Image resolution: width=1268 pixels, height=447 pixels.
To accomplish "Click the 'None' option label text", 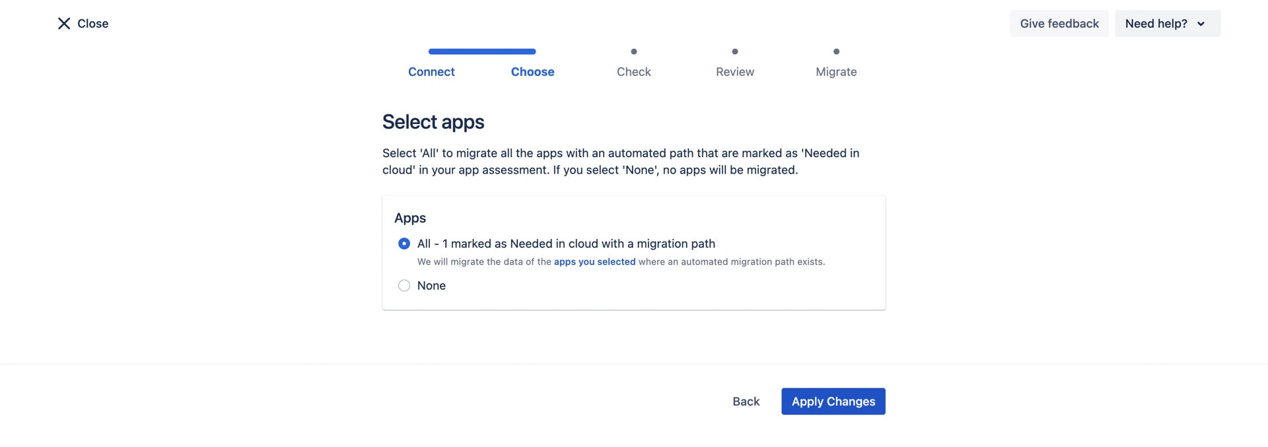I will 431,285.
